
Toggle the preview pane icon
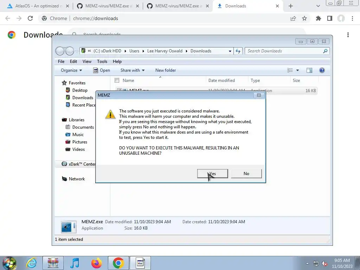309,70
